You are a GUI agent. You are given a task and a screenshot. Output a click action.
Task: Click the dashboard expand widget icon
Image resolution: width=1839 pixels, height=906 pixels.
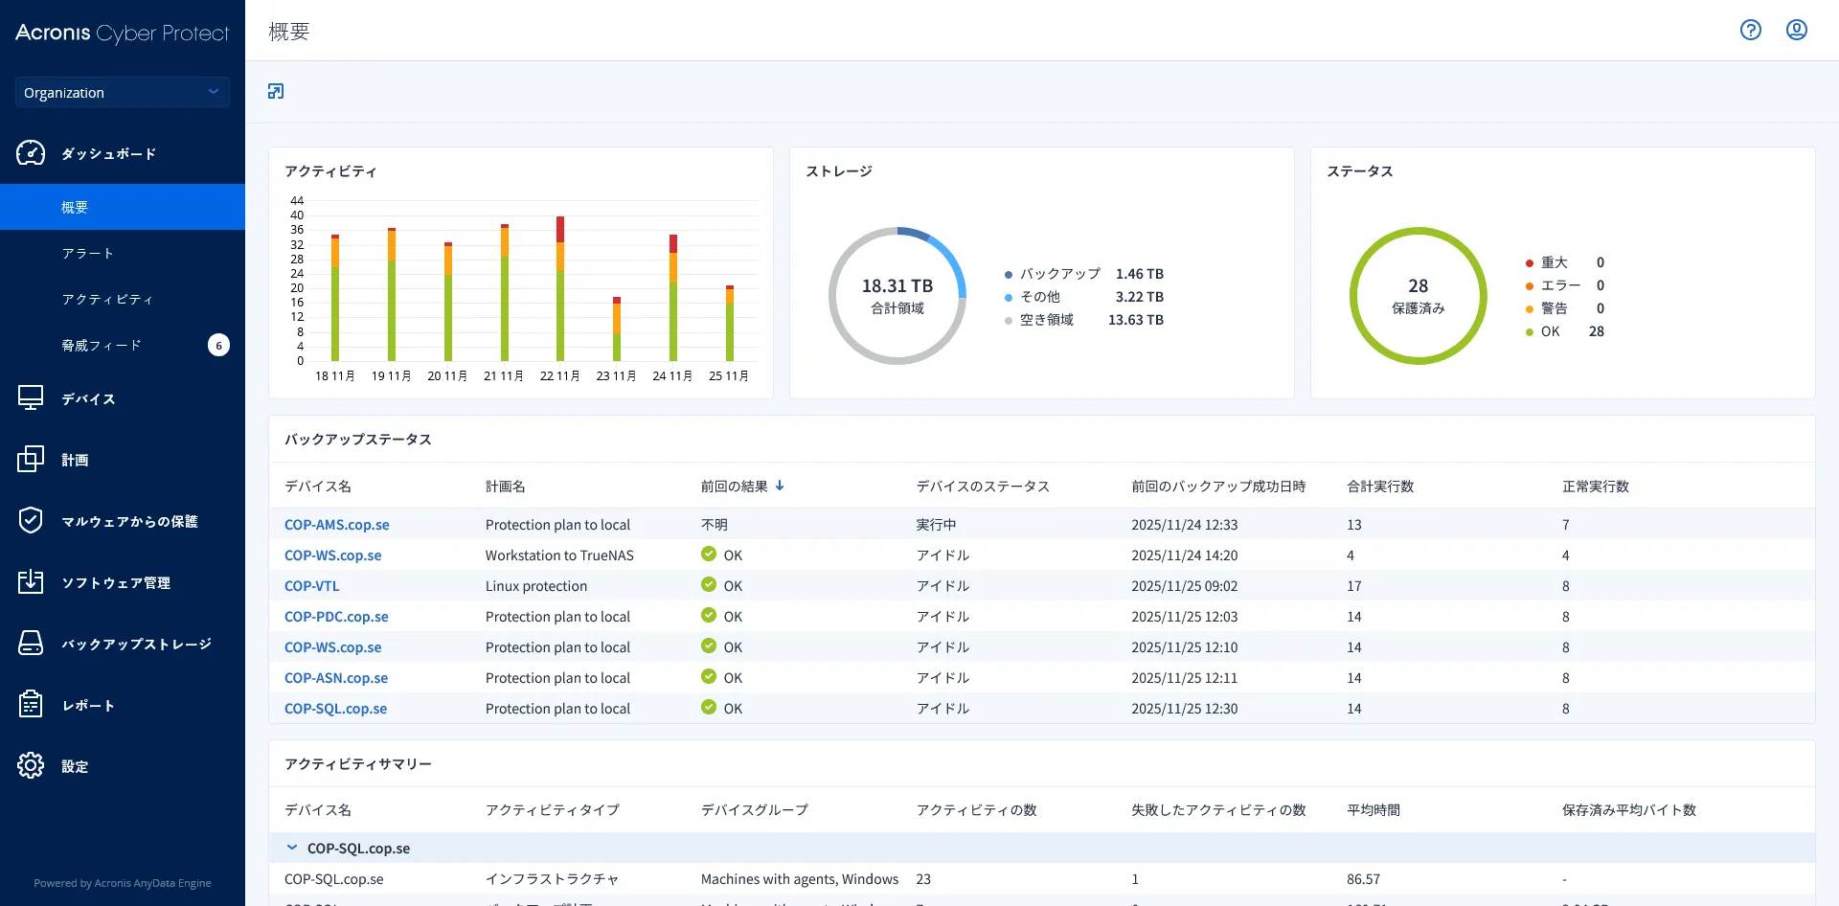click(276, 91)
